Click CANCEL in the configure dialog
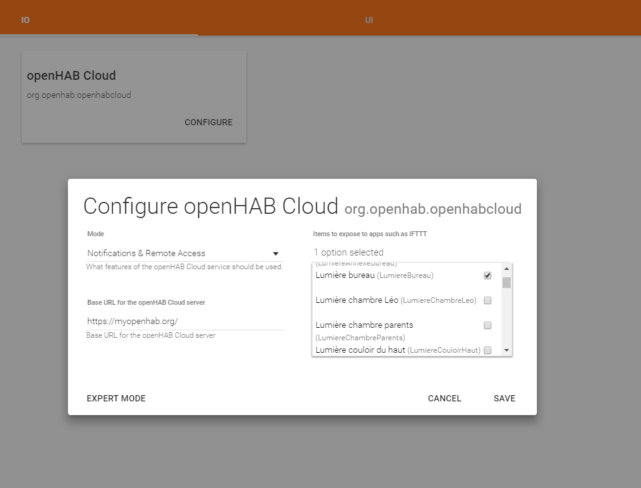Image resolution: width=641 pixels, height=488 pixels. coord(445,398)
